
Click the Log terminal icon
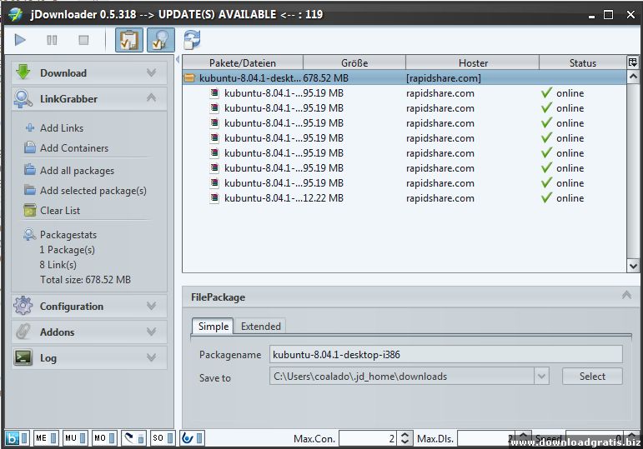(x=23, y=357)
